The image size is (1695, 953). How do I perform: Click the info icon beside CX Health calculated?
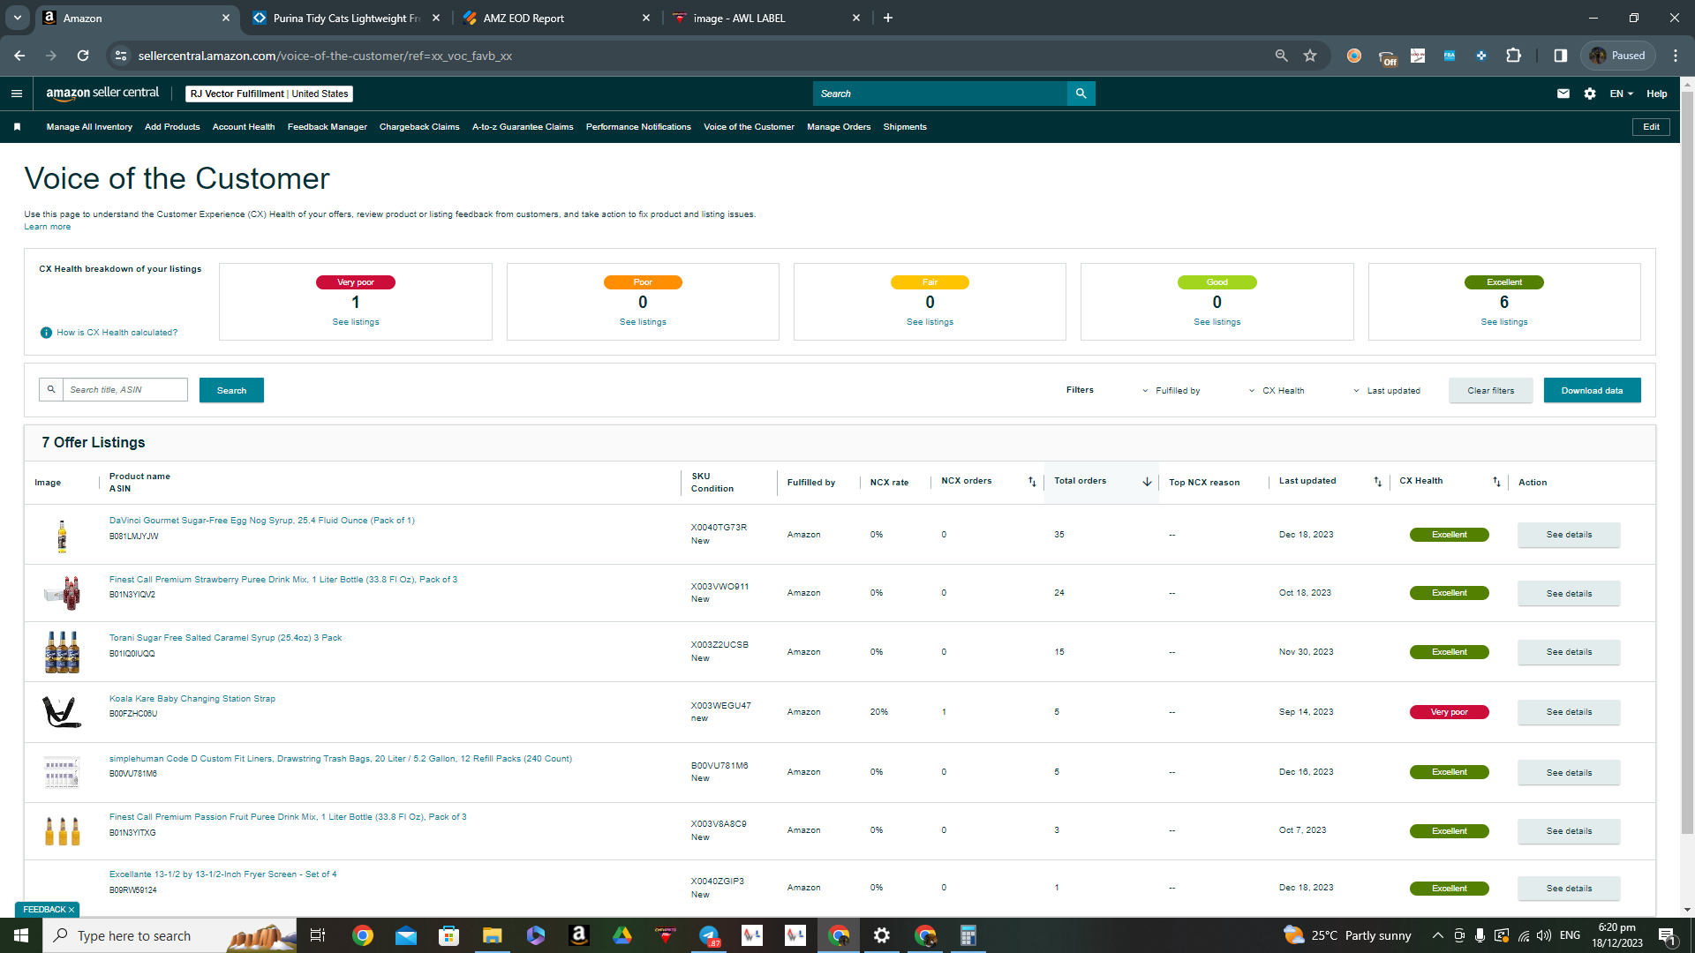pyautogui.click(x=46, y=333)
